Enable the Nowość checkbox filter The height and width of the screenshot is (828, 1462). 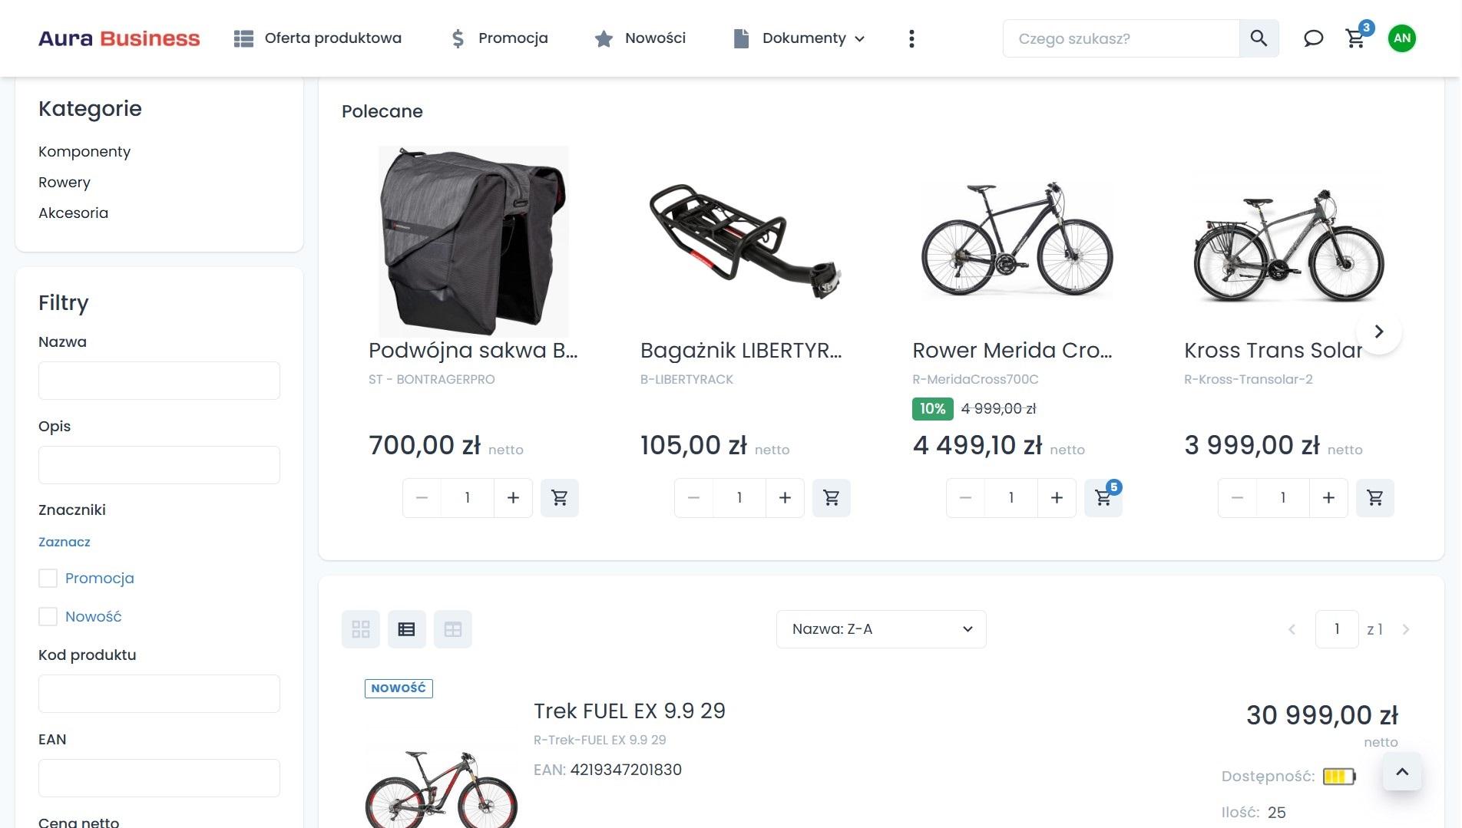pos(48,616)
